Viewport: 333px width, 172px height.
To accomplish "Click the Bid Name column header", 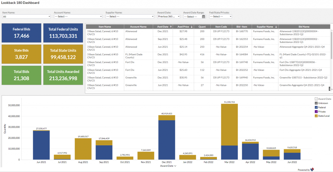I will [x=304, y=27].
